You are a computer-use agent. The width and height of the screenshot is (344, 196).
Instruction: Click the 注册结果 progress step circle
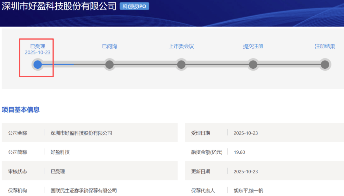point(325,65)
